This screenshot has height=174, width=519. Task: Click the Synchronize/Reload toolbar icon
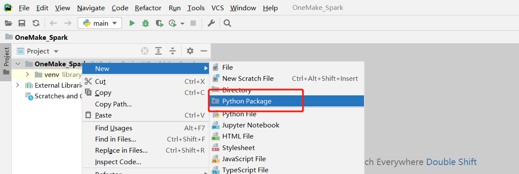tap(36, 23)
